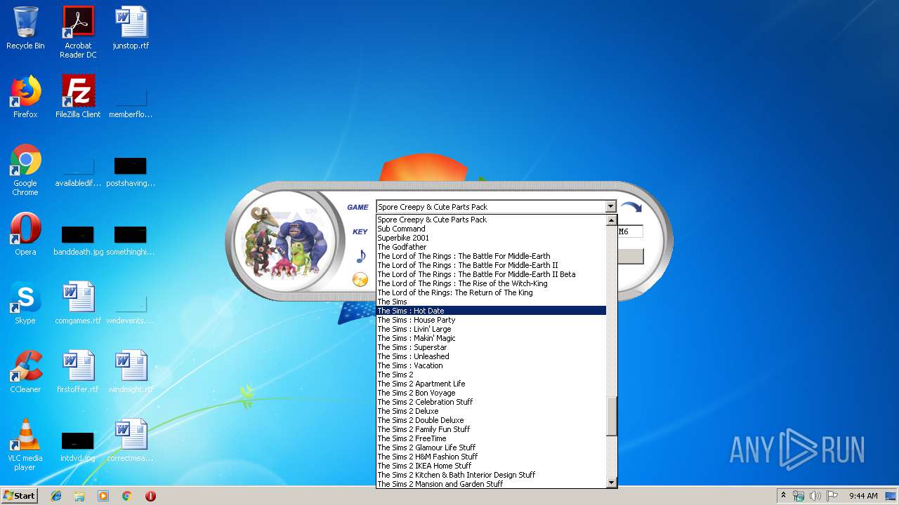Pick The Sims : House Party
Image resolution: width=899 pixels, height=505 pixels.
491,320
